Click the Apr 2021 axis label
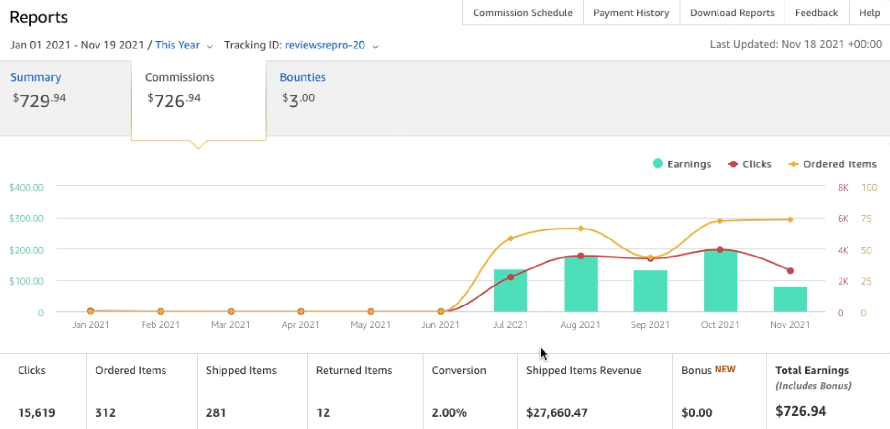This screenshot has width=890, height=429. coord(300,325)
